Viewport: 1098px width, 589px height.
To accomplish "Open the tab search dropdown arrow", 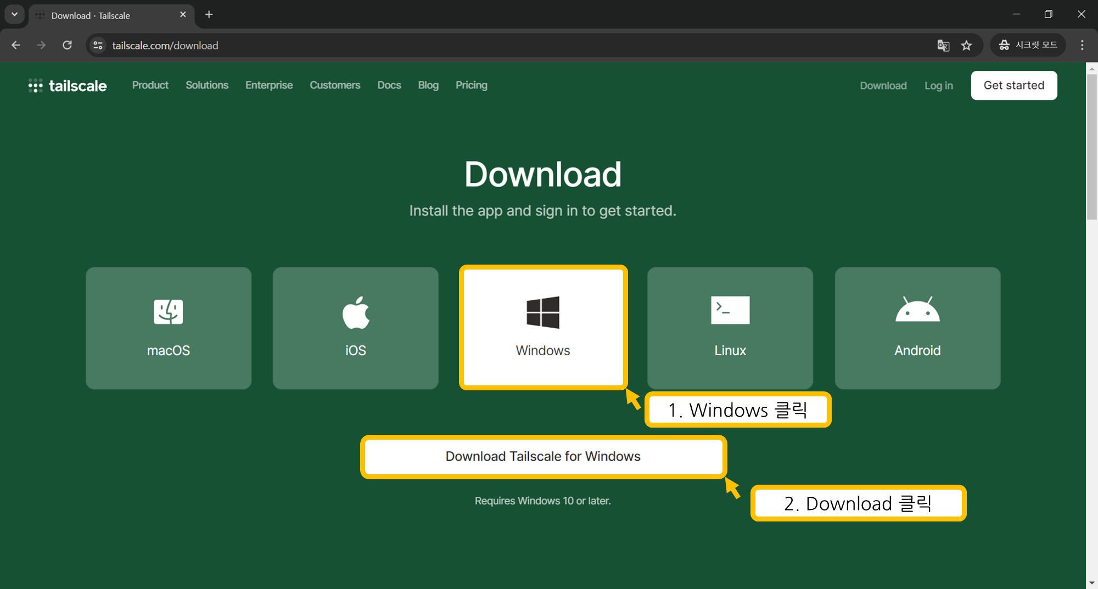I will 14,14.
